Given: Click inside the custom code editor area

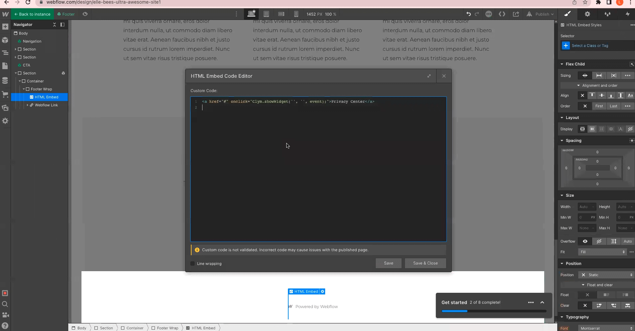Looking at the screenshot, I should [x=318, y=169].
